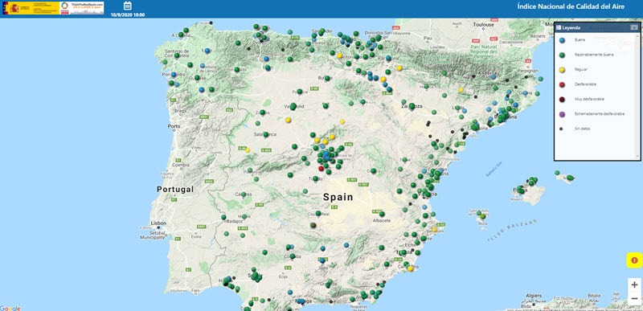The image size is (643, 311).
Task: Click the Muy desfavorable dark red swatch
Action: 562,99
